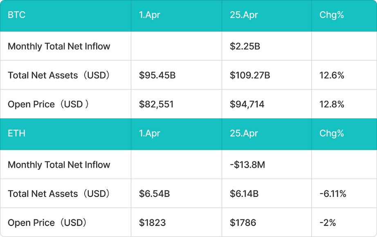
Task: Select the BTC 25.Apr column header
Action: pyautogui.click(x=267, y=16)
